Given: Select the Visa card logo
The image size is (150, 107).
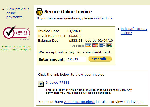Looking at the screenshot, I should tap(88, 45).
